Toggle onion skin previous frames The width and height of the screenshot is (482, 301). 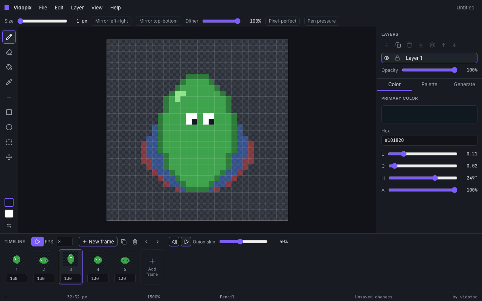(174, 242)
